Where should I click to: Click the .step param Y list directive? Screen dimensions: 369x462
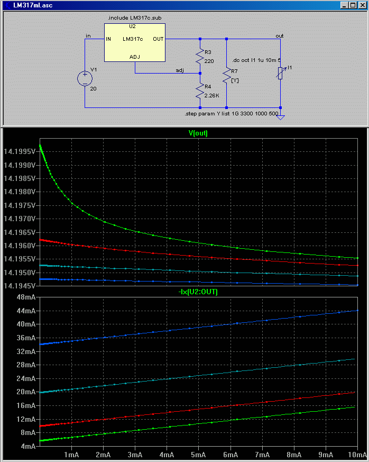point(232,113)
